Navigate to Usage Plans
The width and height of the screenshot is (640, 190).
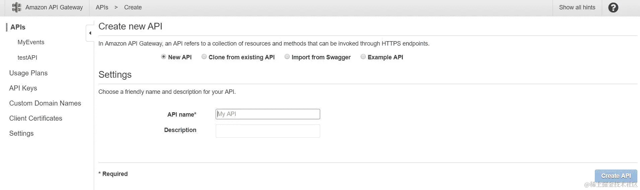tap(28, 73)
